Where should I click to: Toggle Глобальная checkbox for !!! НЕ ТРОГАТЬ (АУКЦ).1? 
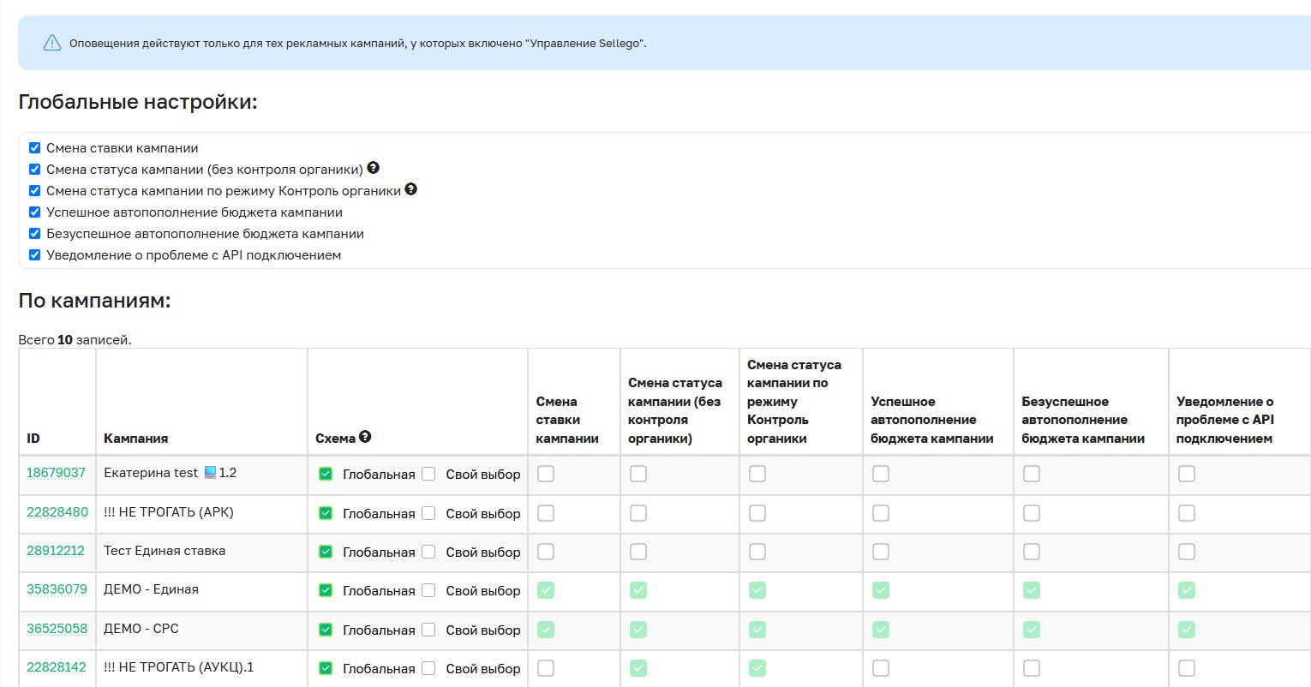tap(326, 668)
